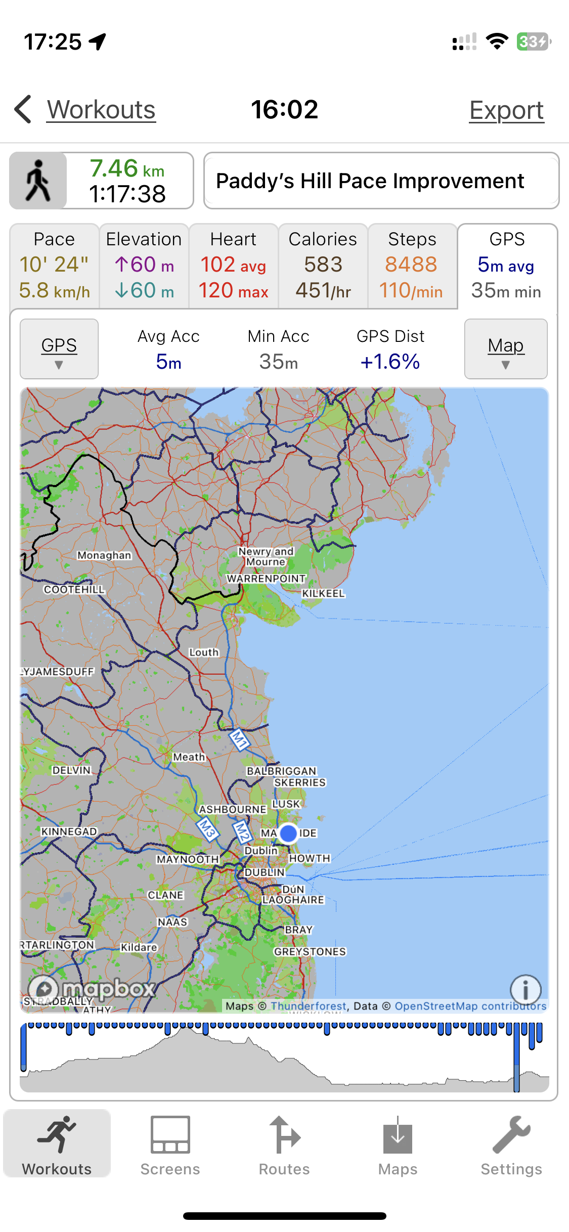Expand the Map type dropdown
Image resolution: width=569 pixels, height=1232 pixels.
coord(506,349)
